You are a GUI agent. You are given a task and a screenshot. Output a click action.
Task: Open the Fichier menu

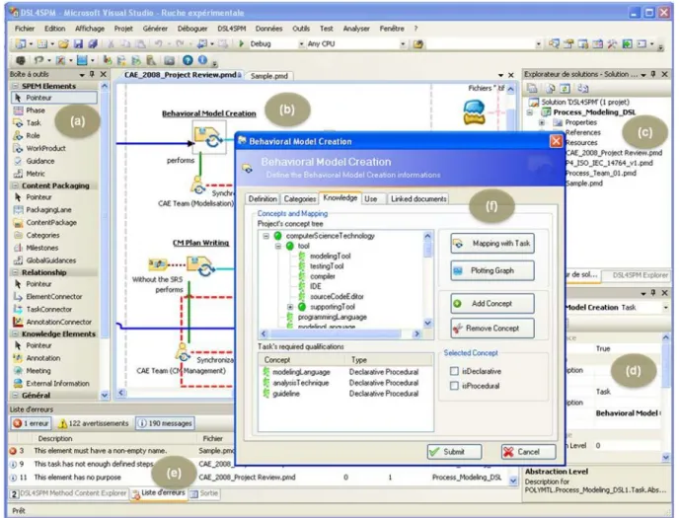[x=25, y=29]
